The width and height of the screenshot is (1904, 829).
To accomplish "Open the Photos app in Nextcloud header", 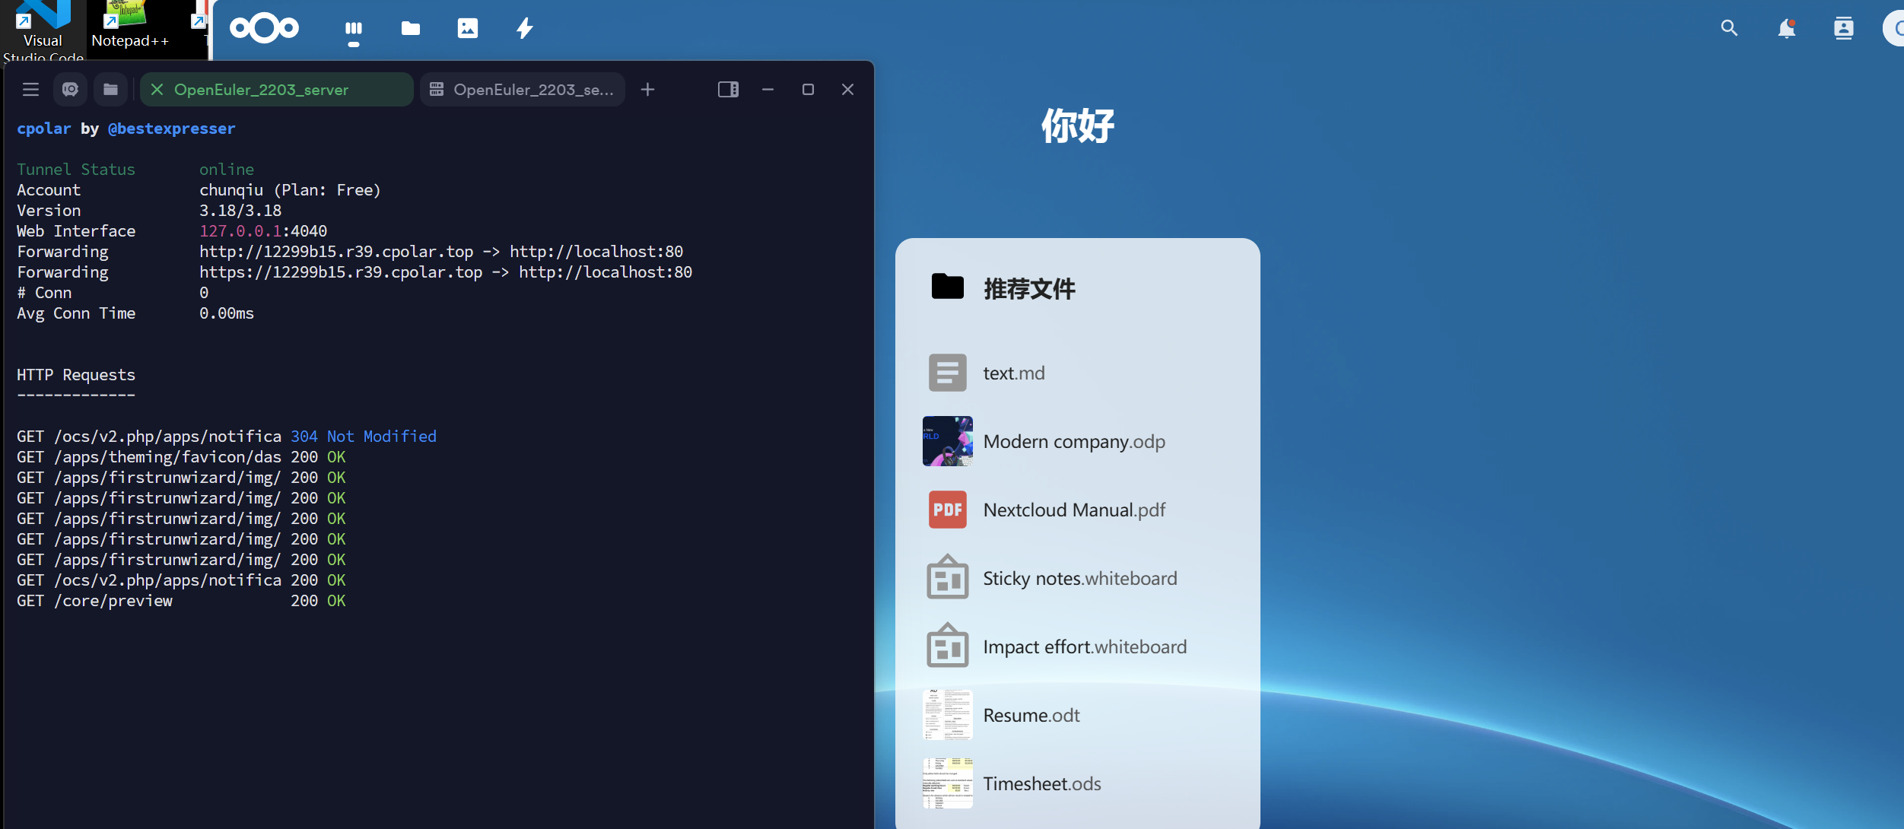I will tap(467, 28).
